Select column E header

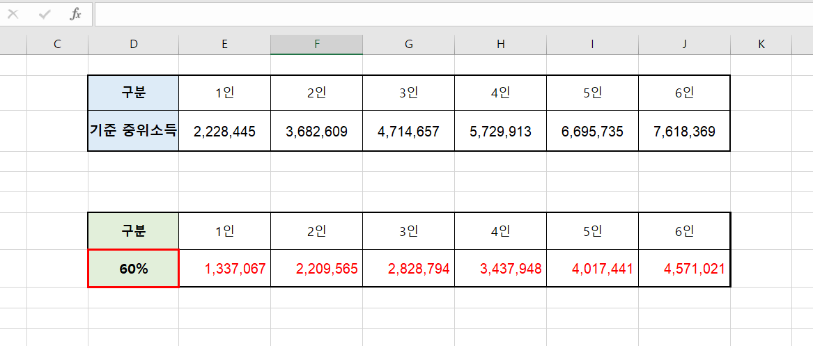[x=224, y=45]
